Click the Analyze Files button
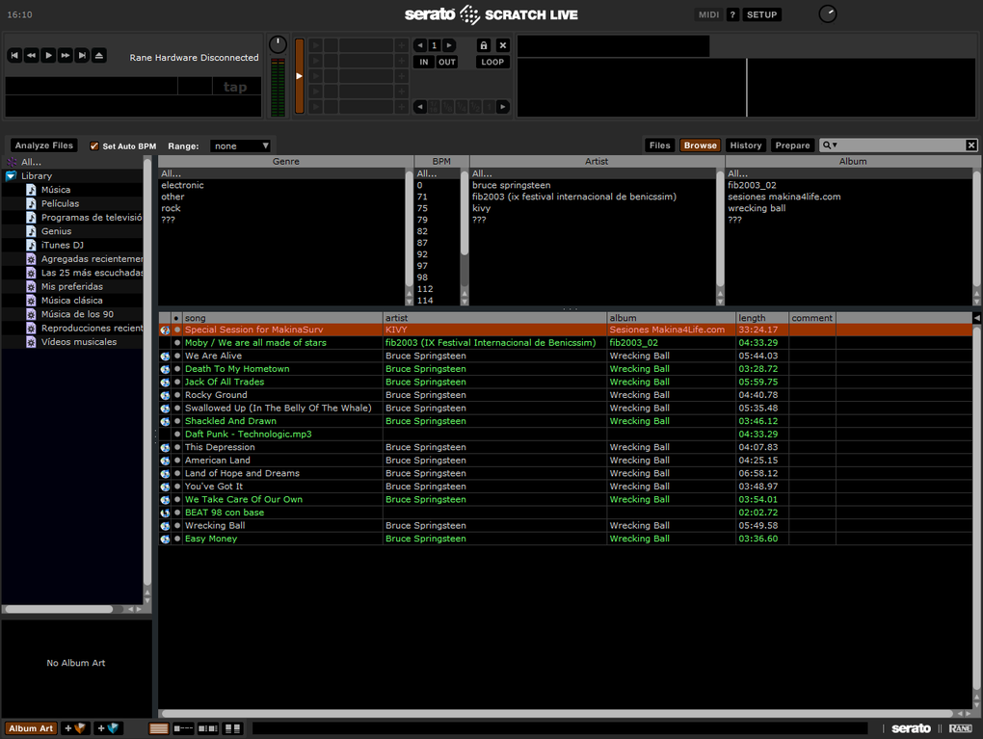This screenshot has height=739, width=983. (x=44, y=145)
